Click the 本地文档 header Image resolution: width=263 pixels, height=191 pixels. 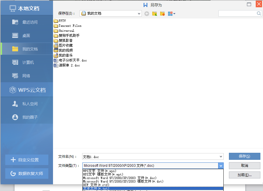[x=27, y=8]
